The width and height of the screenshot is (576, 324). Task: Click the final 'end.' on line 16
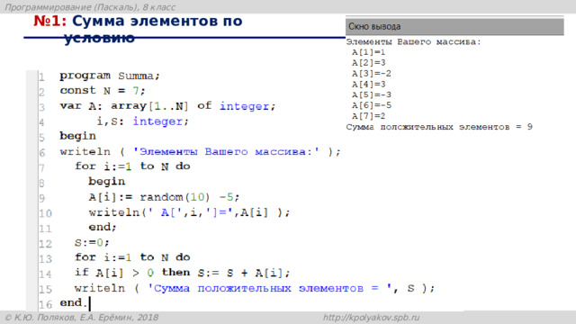74,302
